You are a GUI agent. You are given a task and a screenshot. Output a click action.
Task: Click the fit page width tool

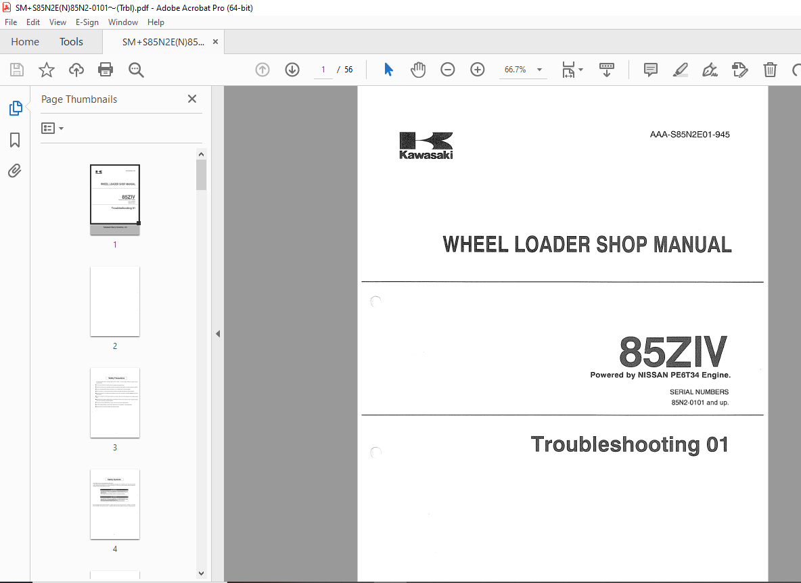click(x=568, y=70)
